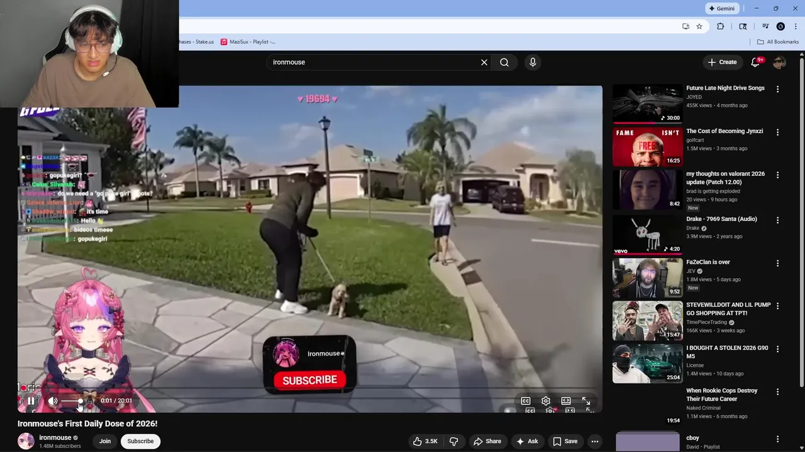Open options for FaZeClan is over
Screen dimensions: 805x452
[777, 263]
